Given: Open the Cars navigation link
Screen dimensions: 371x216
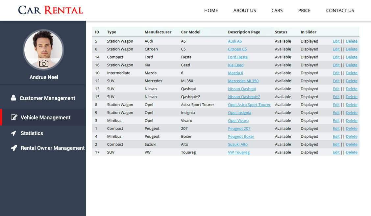Looking at the screenshot, I should 277,10.
